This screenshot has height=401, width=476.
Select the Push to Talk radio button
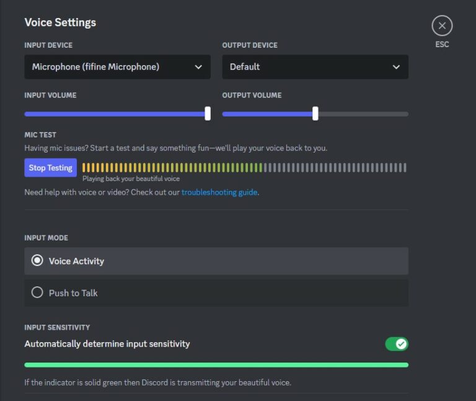point(37,293)
